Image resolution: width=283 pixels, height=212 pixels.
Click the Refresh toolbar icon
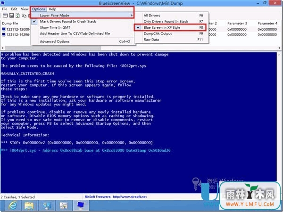click(17, 16)
